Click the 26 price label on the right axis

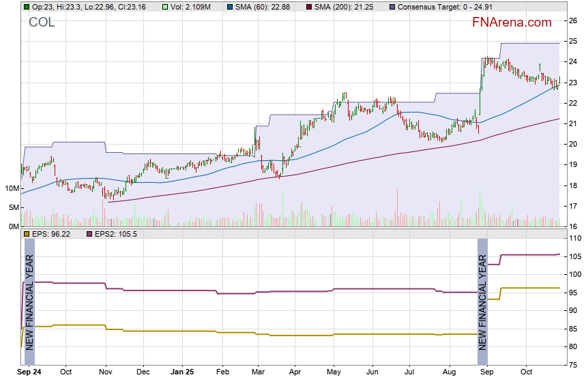(x=573, y=20)
